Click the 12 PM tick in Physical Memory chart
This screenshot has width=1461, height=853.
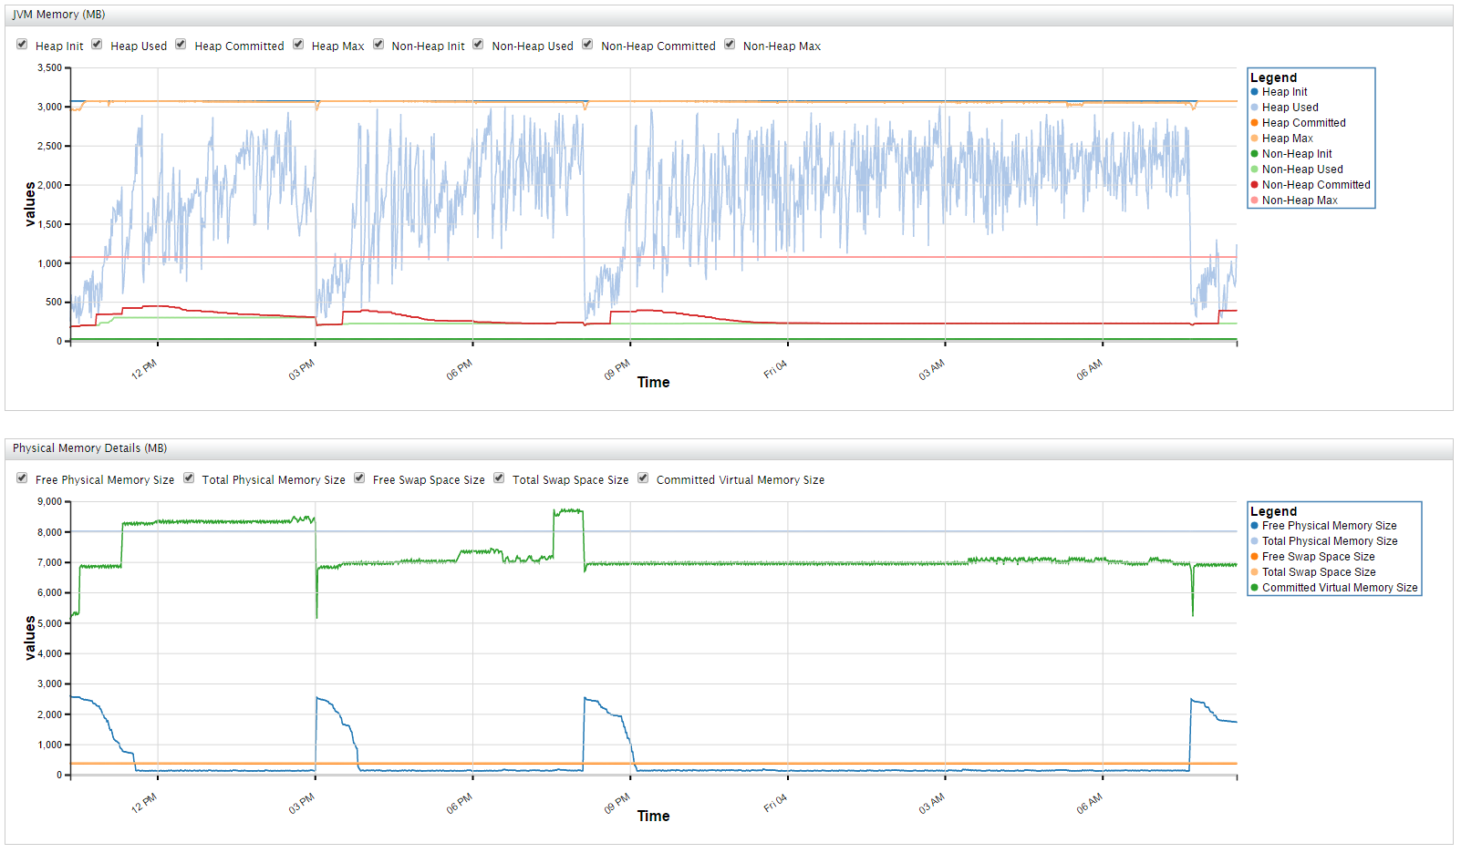click(x=144, y=803)
